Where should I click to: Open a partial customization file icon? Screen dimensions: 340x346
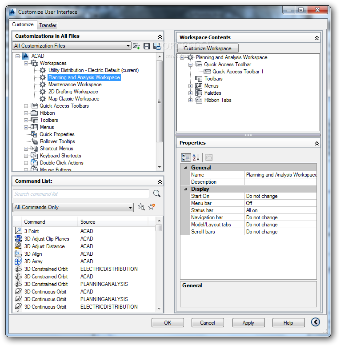(136, 46)
